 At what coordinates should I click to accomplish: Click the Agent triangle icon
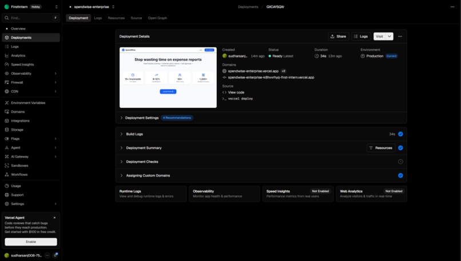[7, 148]
